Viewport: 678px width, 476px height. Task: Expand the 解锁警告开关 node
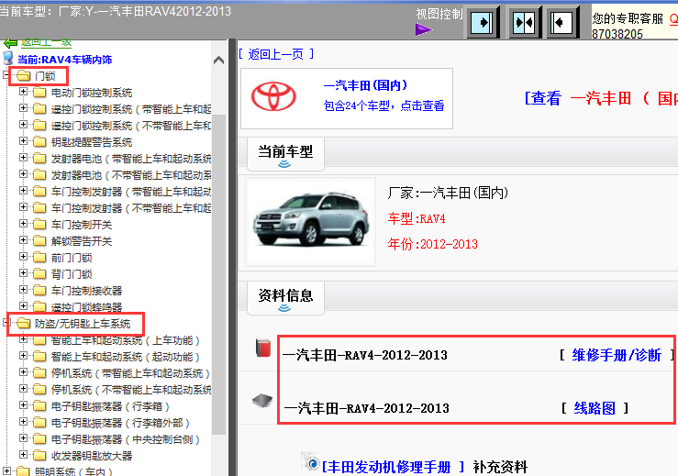23,240
